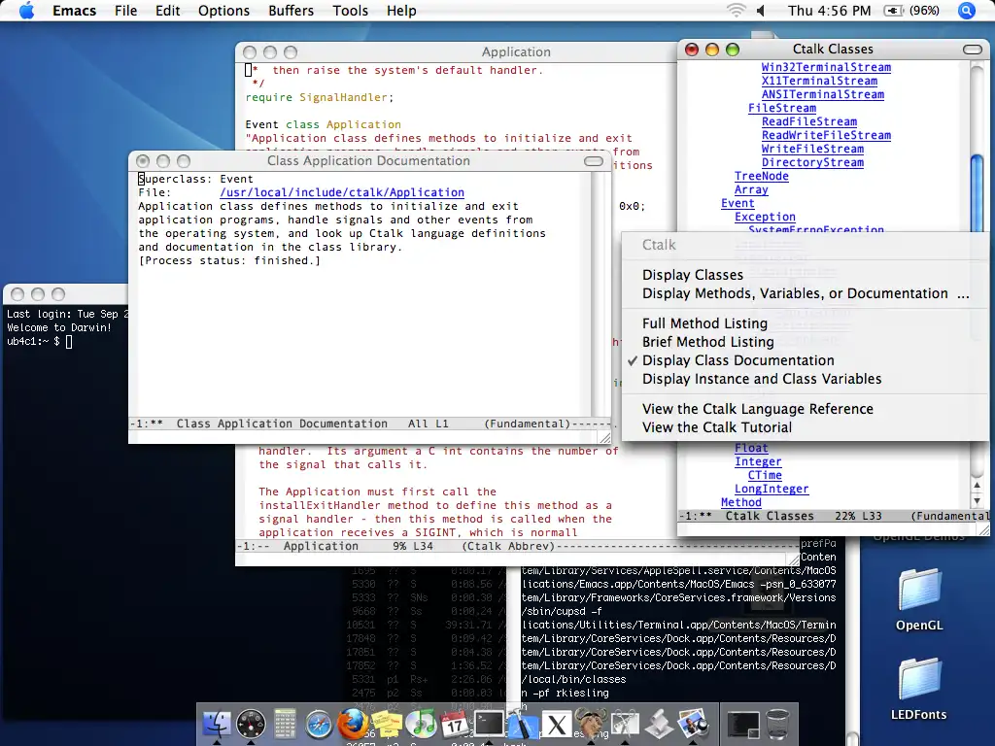Click the battery status indicator
This screenshot has width=995, height=746.
click(911, 11)
